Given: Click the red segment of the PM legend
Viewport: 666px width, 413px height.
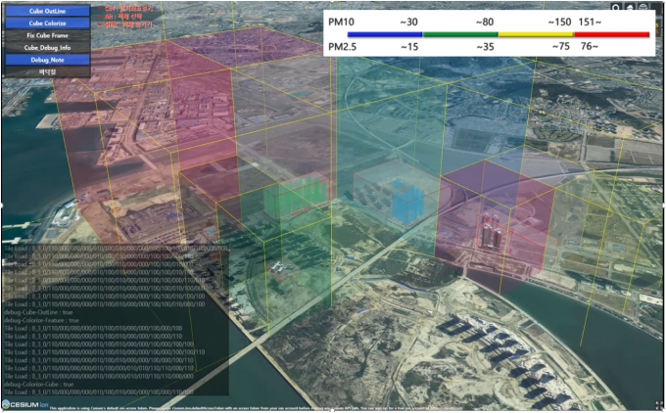Looking at the screenshot, I should pos(611,34).
